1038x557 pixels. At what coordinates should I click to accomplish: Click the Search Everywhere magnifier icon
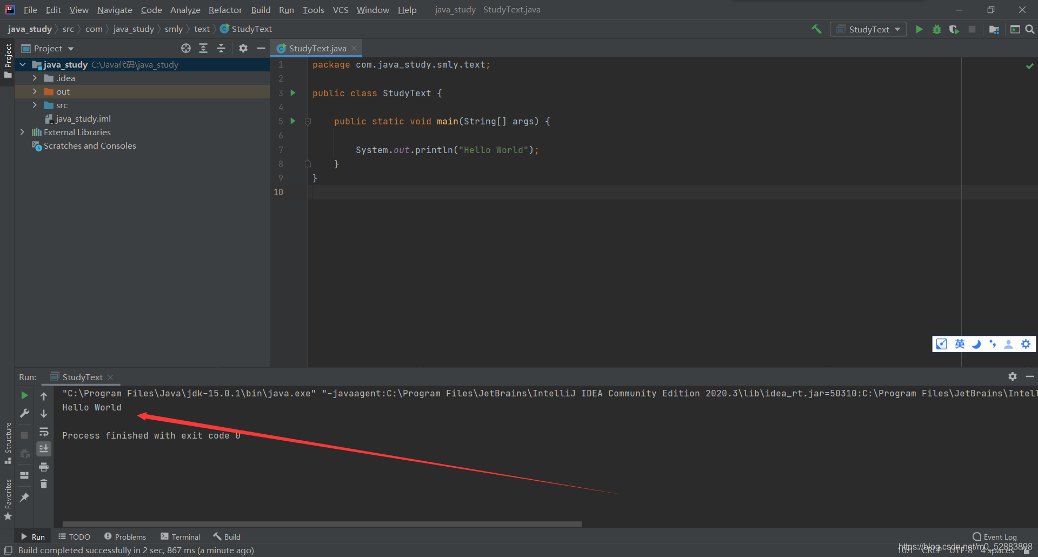pos(1030,29)
